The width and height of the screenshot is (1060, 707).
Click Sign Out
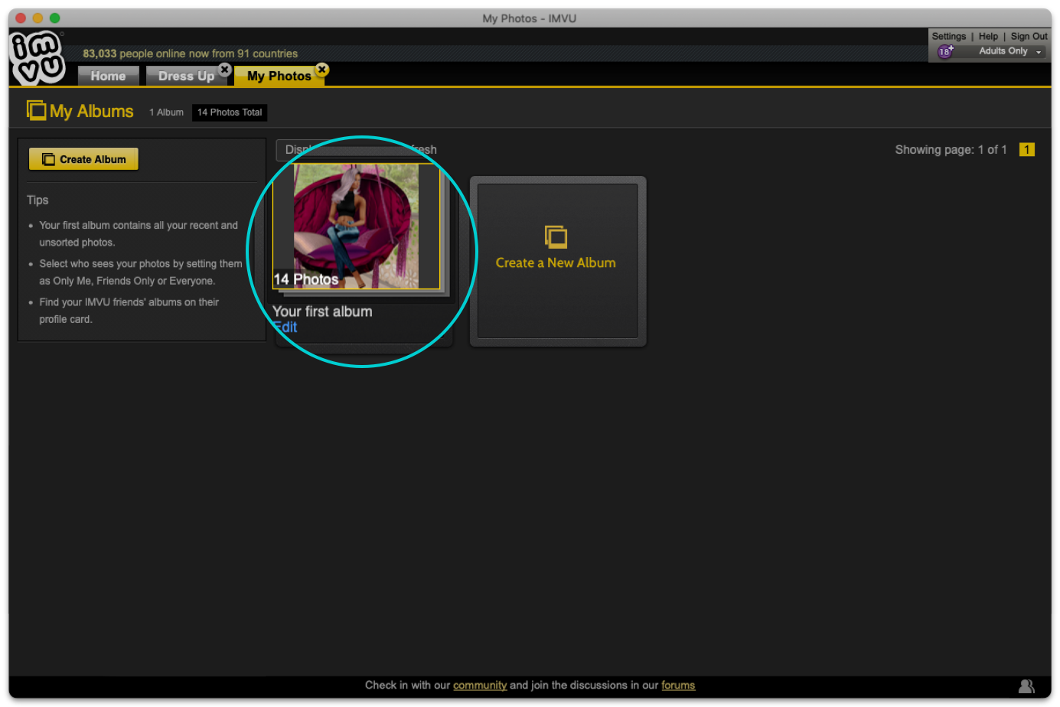tap(1029, 36)
